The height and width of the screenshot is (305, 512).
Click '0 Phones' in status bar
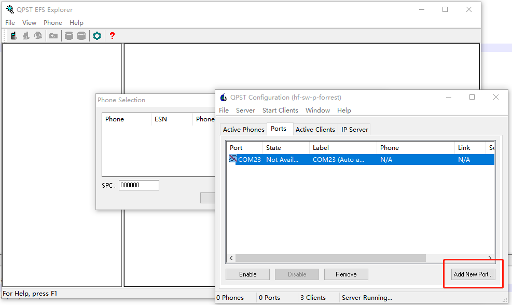point(230,298)
